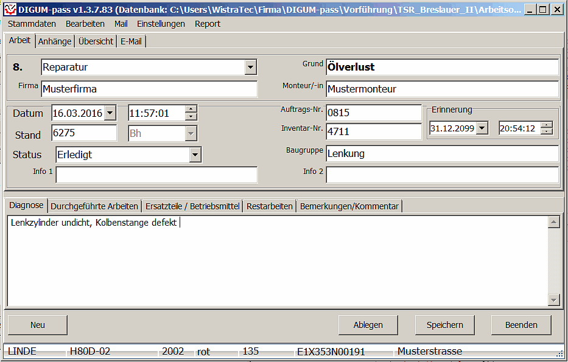The image size is (568, 362).
Task: Show the Ersatzteile / Betriebsmittel tab
Action: point(192,206)
